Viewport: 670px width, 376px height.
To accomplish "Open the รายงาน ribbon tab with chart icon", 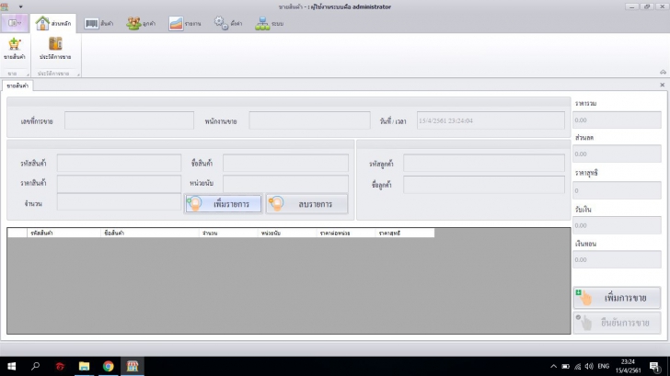I will (x=185, y=24).
